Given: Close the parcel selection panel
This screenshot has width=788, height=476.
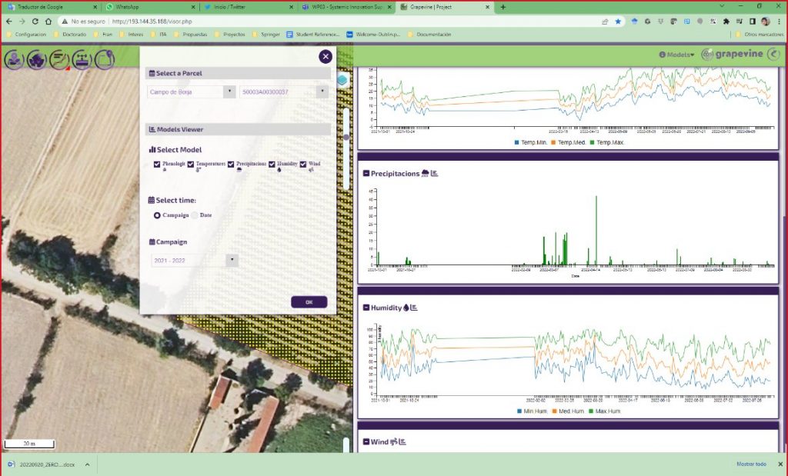Looking at the screenshot, I should click(x=326, y=56).
